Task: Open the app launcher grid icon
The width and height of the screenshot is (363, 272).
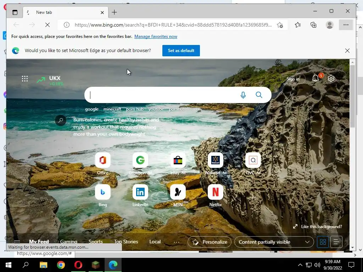Action: pyautogui.click(x=25, y=79)
